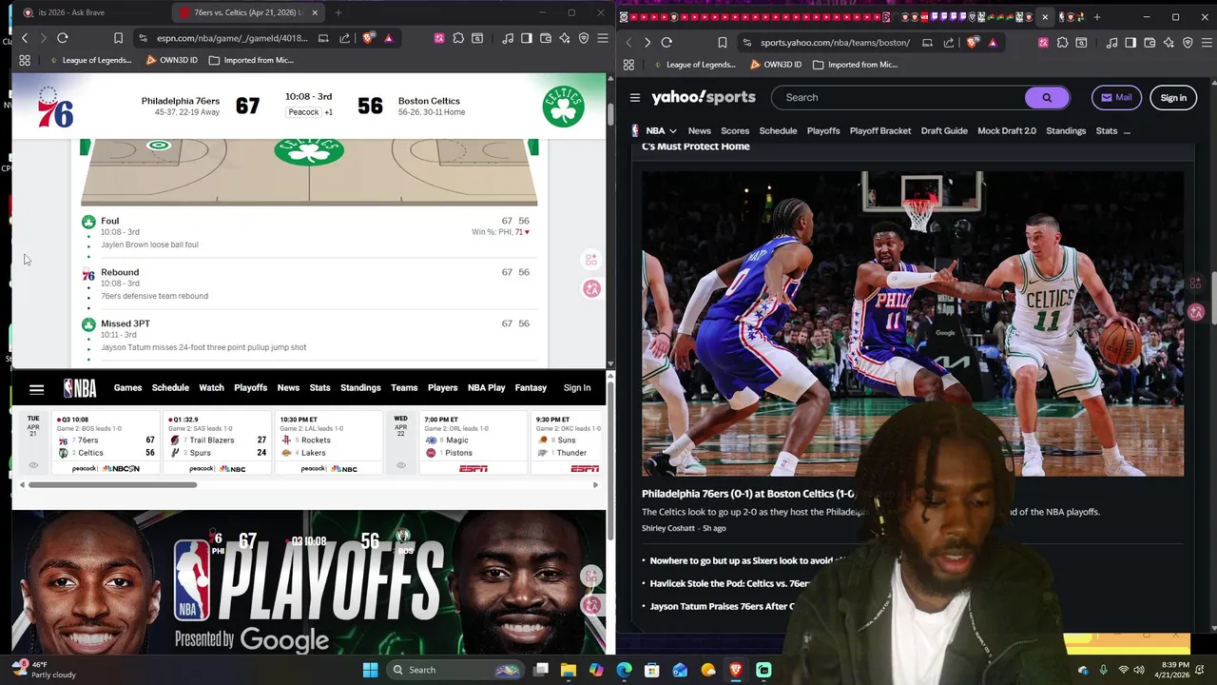
Task: Open 76ers (0-1) at Celtics headline
Action: tap(747, 494)
